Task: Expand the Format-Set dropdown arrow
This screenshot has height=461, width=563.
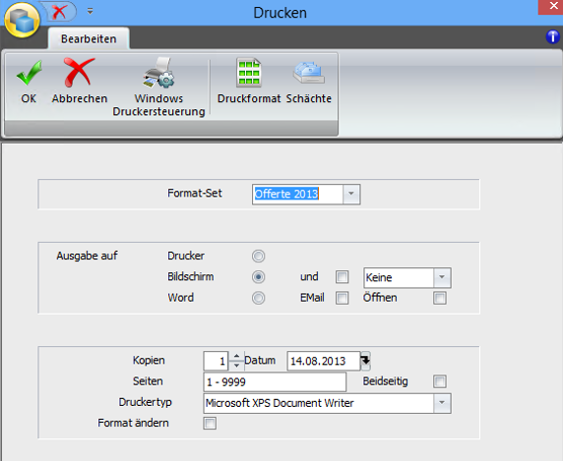Action: pos(351,194)
